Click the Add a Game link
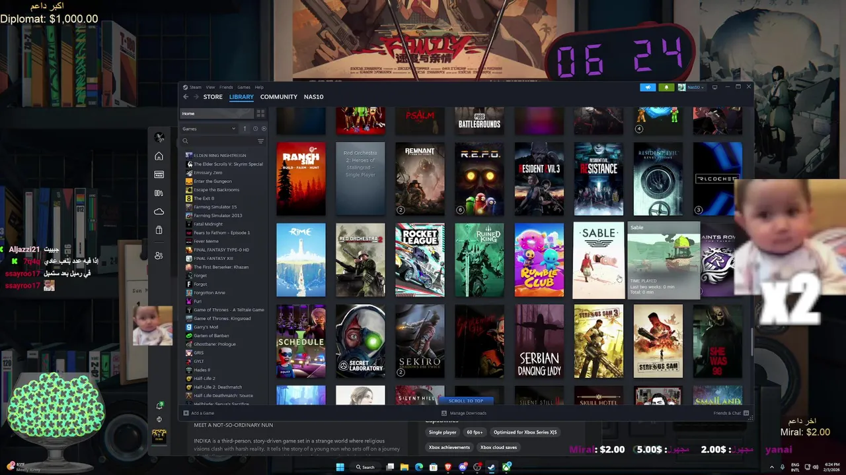 202,413
